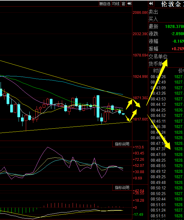Click the 涨幅 label
This screenshot has width=184, height=220.
[x=153, y=41]
